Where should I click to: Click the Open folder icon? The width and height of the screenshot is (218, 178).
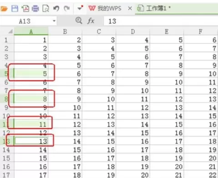point(4,9)
